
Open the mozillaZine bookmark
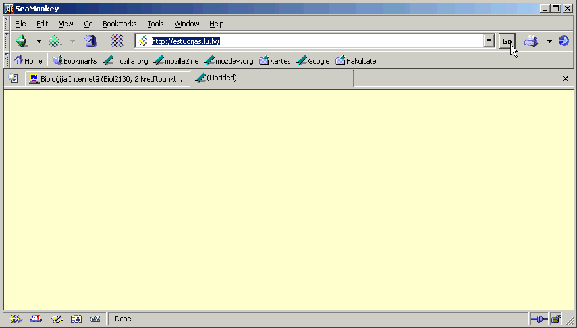[177, 60]
